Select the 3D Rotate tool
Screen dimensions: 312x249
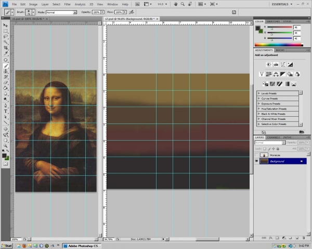(6, 129)
